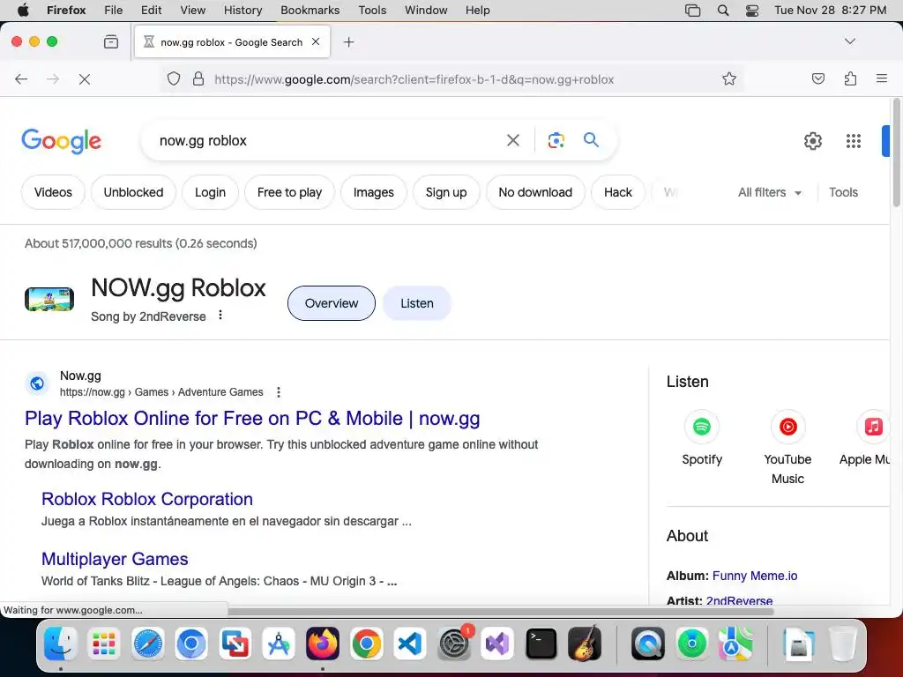Open the Apple menu
The image size is (903, 677).
(x=23, y=11)
